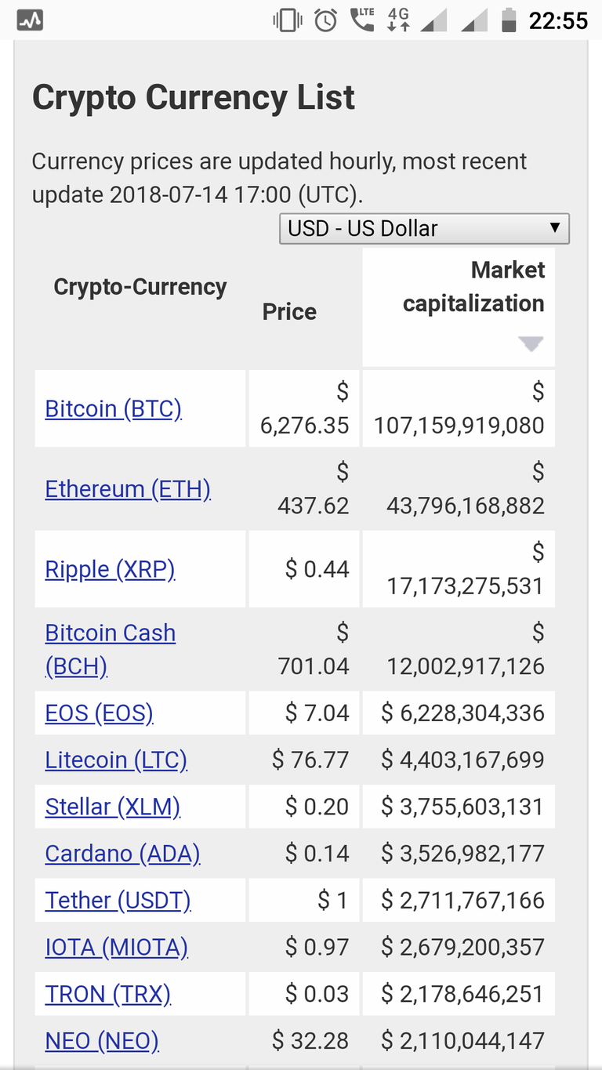
Task: Open the Litecoin (LTC) link
Action: [x=116, y=760]
